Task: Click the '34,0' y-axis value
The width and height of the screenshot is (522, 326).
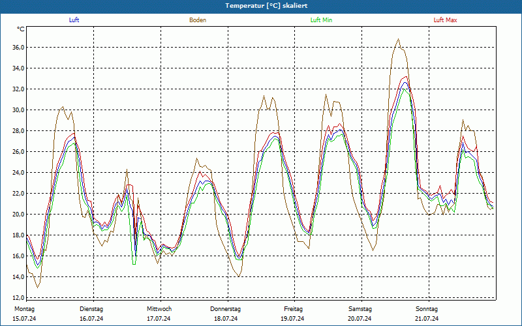Action: tap(18, 68)
